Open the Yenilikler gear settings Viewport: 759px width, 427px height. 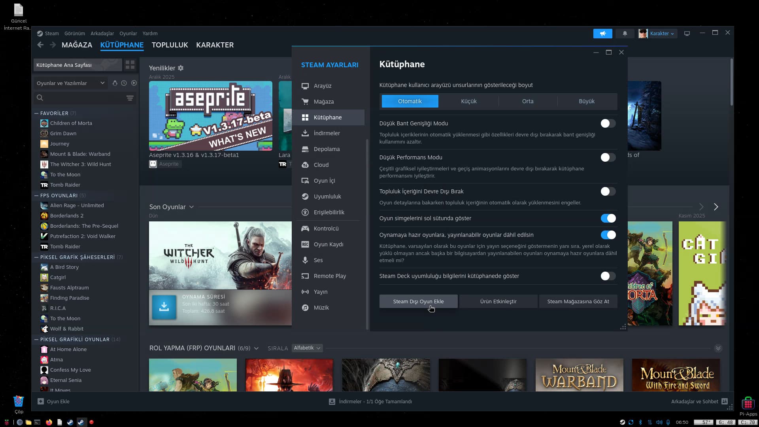click(181, 68)
